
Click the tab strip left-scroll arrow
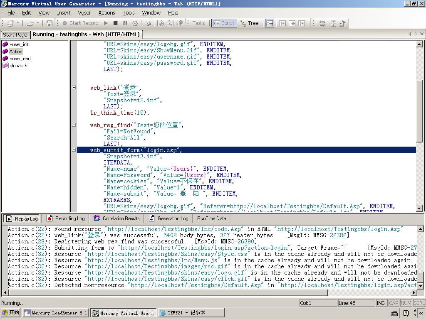click(410, 34)
